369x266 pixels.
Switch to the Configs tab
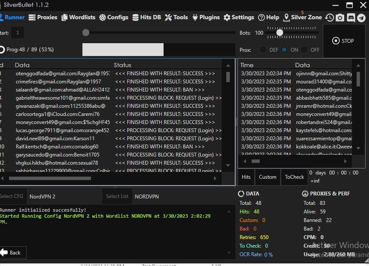[x=114, y=17]
